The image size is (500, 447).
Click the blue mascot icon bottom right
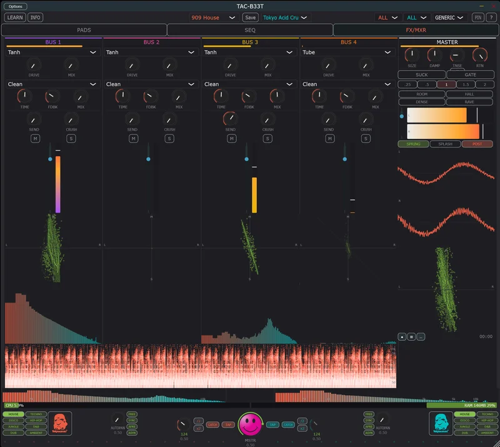pyautogui.click(x=441, y=423)
